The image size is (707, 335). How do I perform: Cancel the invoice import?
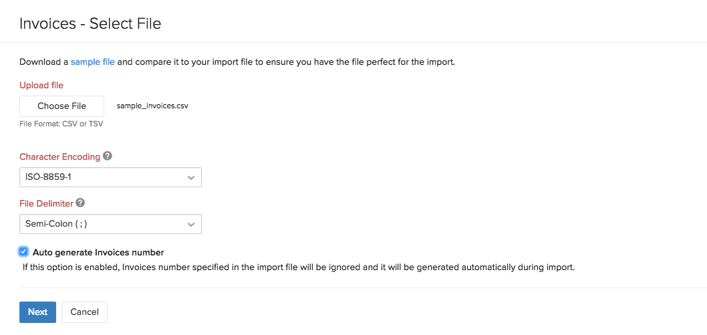coord(84,312)
